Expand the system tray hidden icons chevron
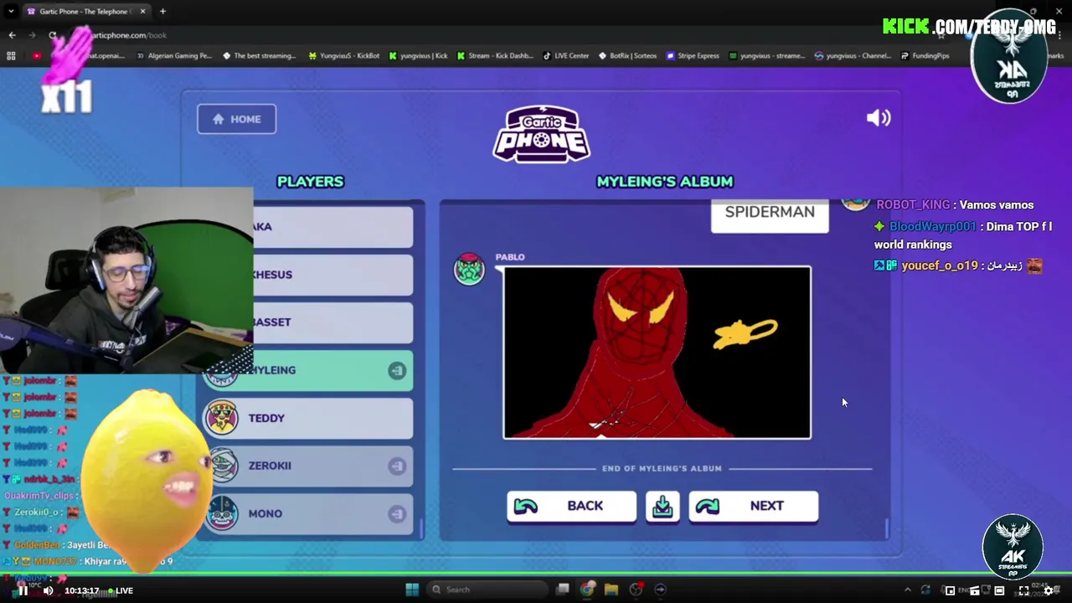 click(x=908, y=590)
